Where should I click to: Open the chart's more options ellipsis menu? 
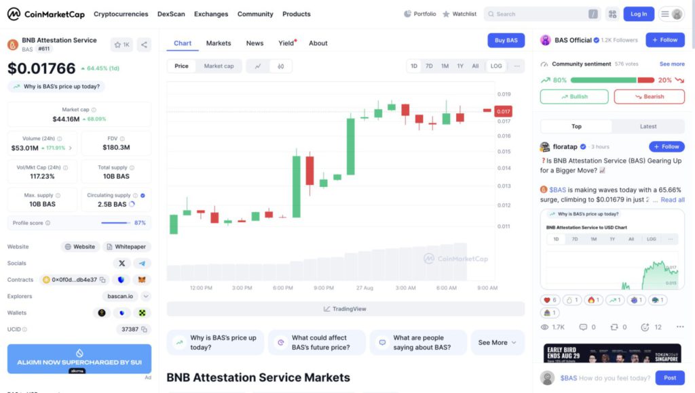(517, 66)
